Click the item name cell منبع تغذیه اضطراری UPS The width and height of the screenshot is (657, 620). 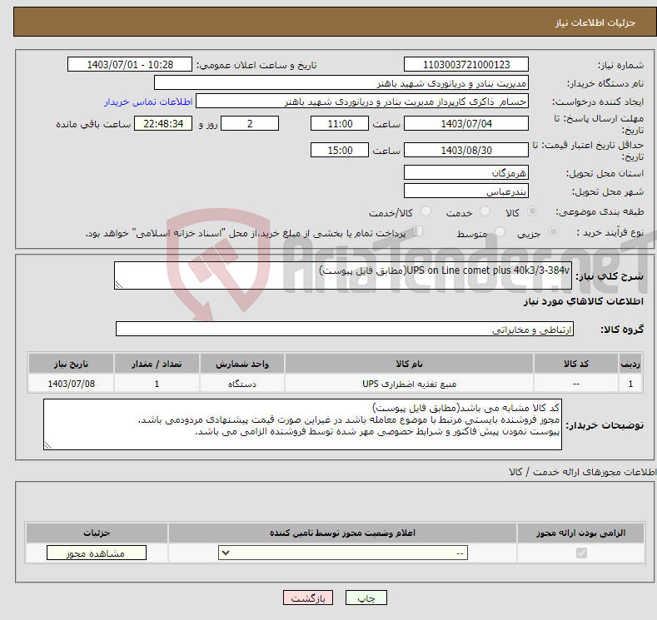pos(409,384)
